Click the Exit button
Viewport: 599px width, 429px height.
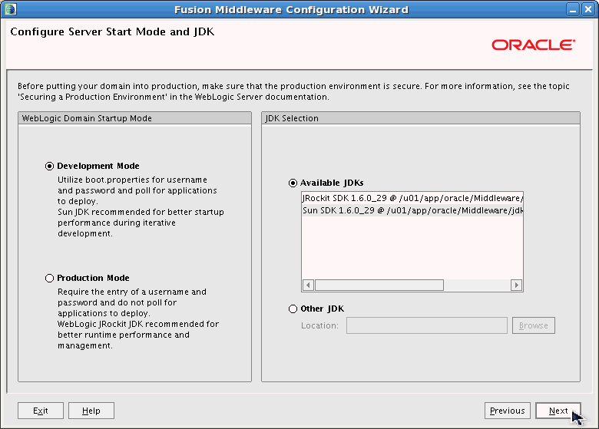(41, 411)
